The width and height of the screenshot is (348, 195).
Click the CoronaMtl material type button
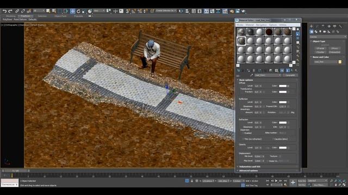pos(290,75)
